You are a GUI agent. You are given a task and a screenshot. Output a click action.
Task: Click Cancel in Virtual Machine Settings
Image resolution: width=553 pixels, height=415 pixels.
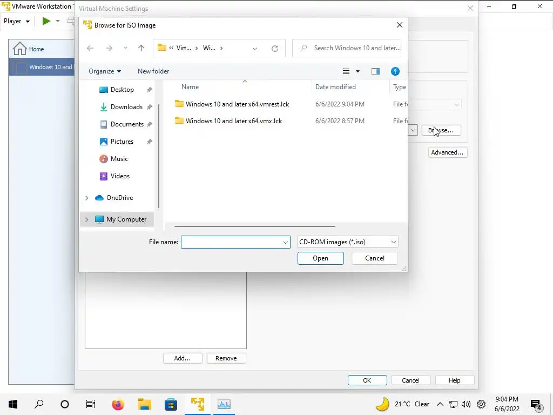coord(410,380)
